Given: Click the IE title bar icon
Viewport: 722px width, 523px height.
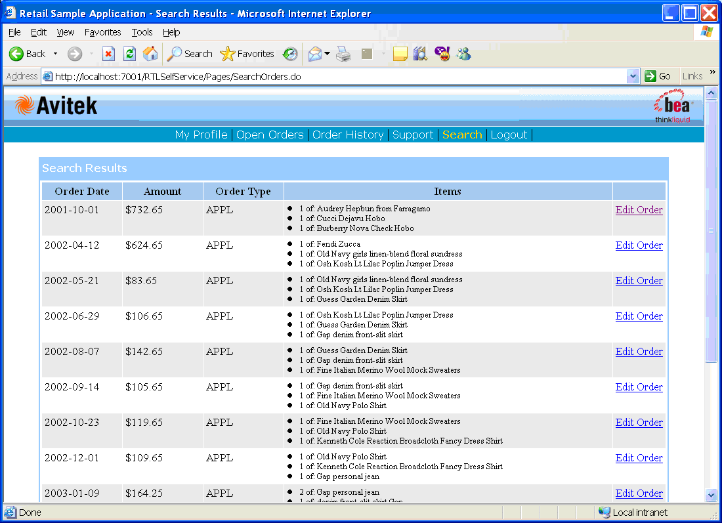Looking at the screenshot, I should click(x=10, y=13).
